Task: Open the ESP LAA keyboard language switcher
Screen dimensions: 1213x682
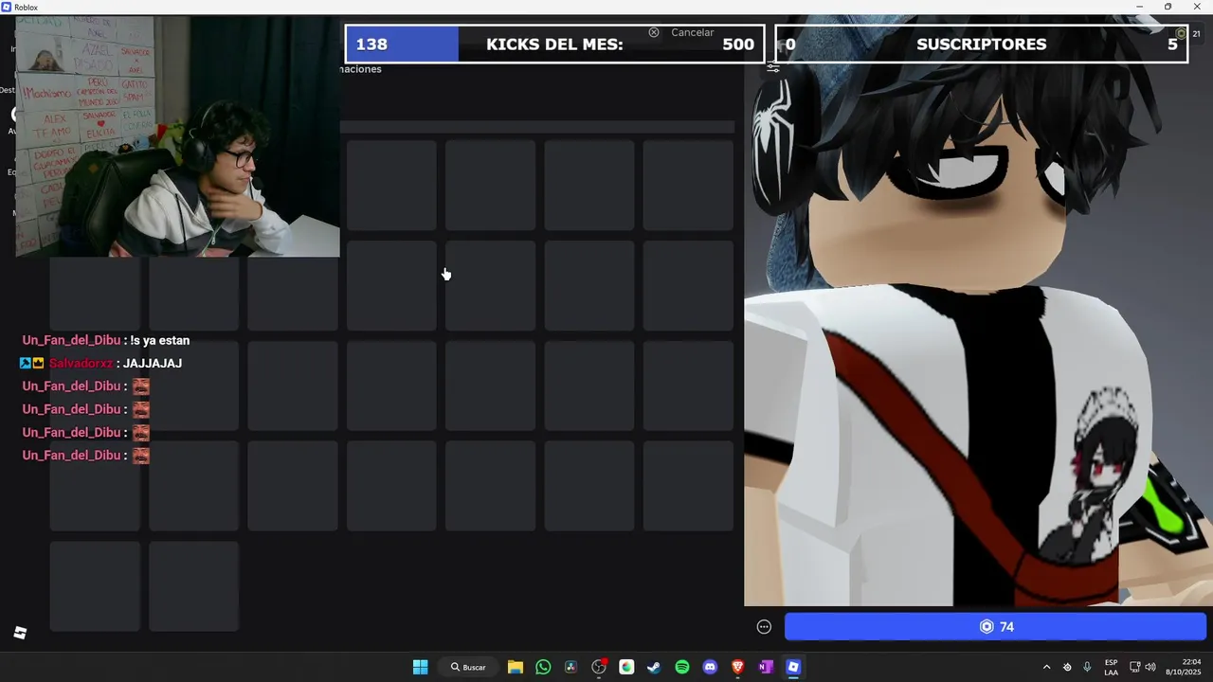Action: tap(1111, 667)
